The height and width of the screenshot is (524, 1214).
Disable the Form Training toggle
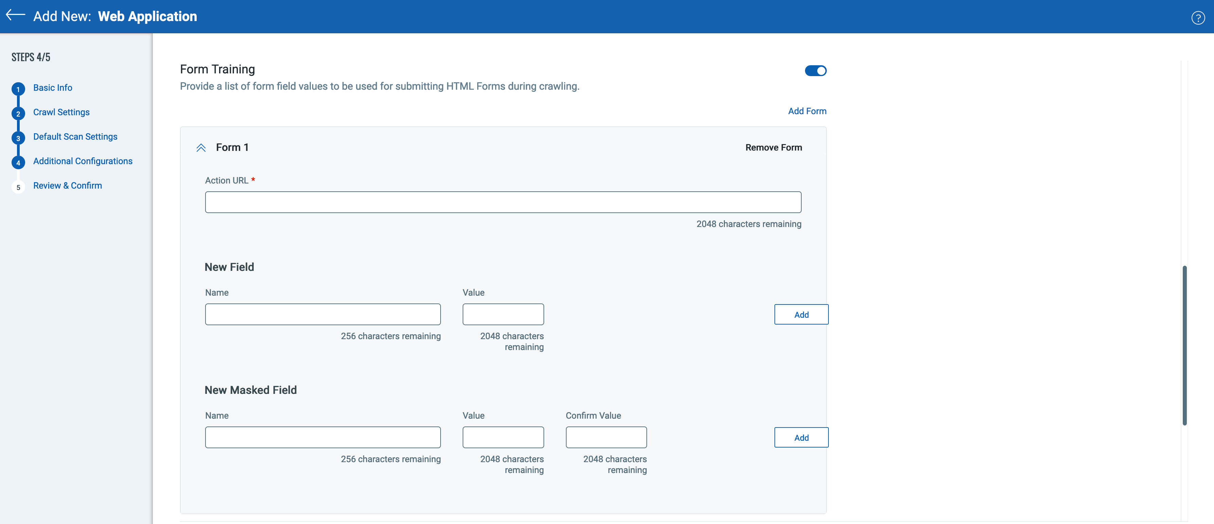pyautogui.click(x=815, y=71)
